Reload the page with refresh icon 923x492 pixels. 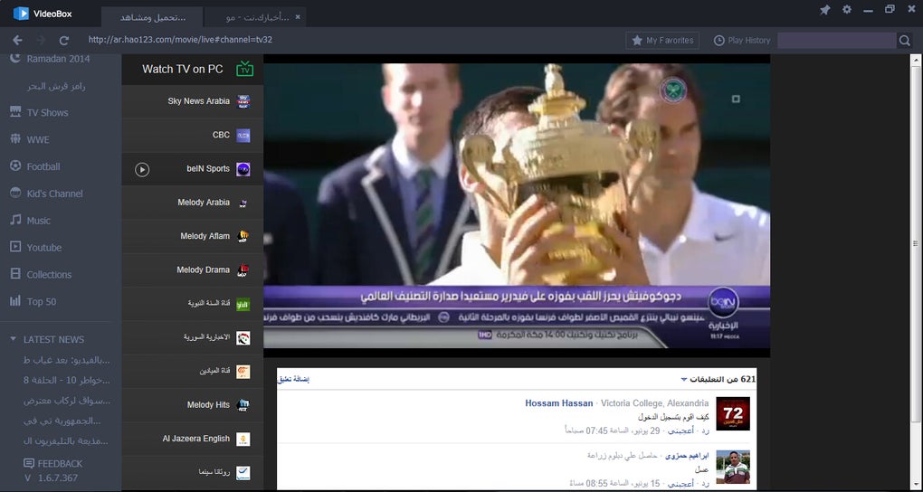coord(64,40)
